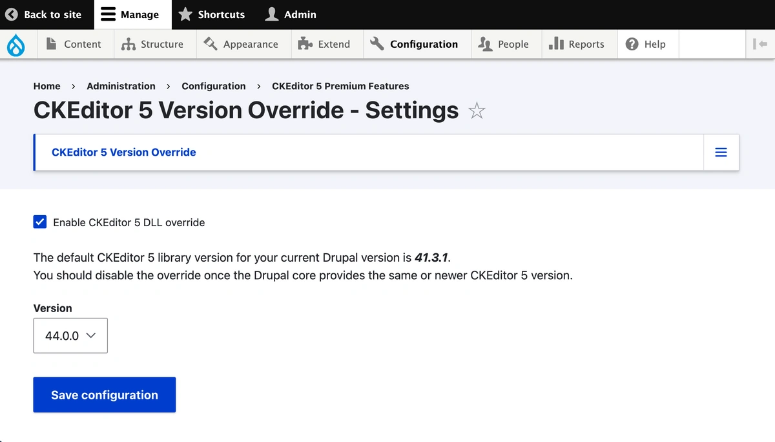Toggle the Manage menu tray
The image size is (775, 442).
click(x=132, y=14)
